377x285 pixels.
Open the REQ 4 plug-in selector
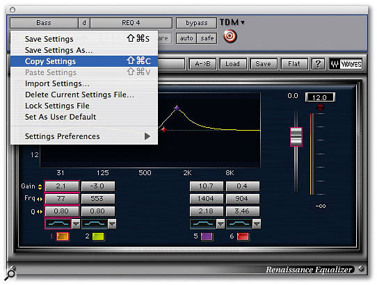tap(131, 23)
